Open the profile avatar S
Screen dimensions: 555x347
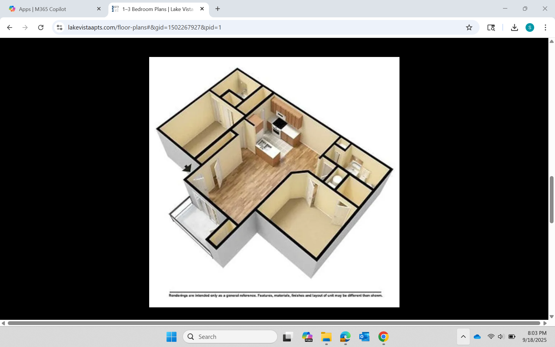point(530,27)
